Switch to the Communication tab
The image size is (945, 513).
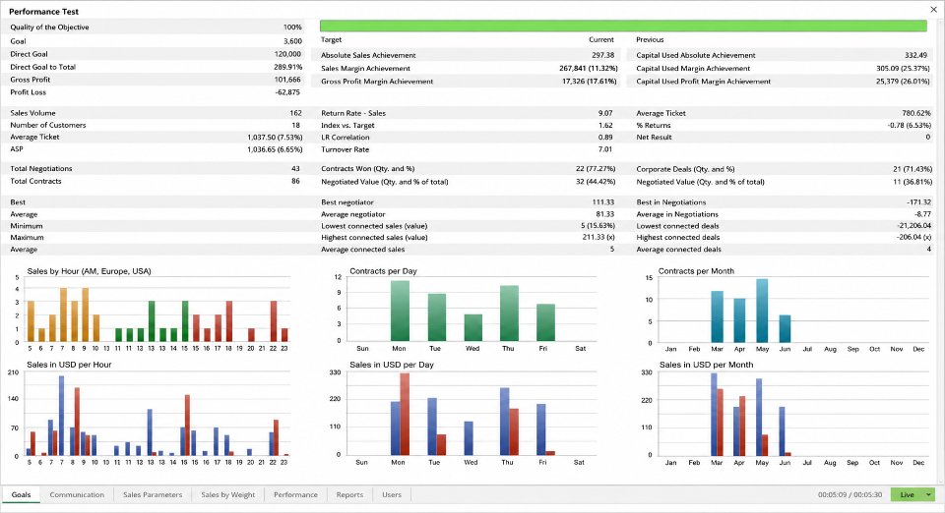[77, 494]
